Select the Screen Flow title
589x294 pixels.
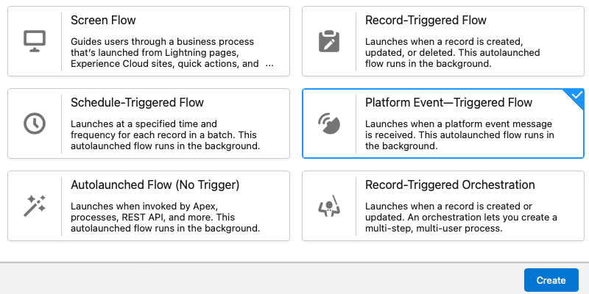(x=103, y=21)
